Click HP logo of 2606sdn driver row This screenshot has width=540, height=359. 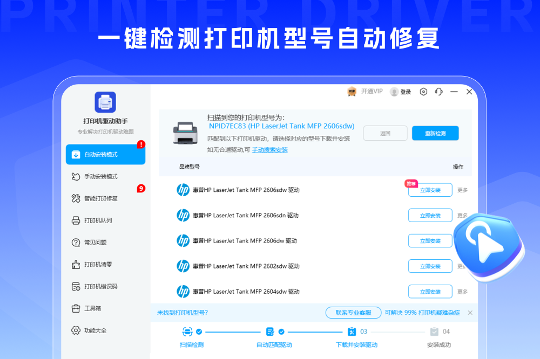(183, 215)
